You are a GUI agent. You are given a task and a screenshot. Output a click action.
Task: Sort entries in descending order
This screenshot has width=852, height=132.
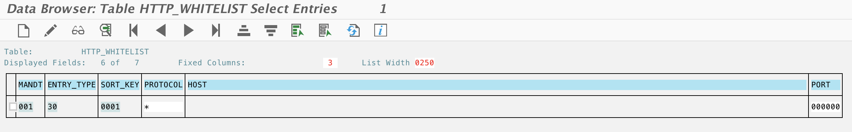click(271, 30)
